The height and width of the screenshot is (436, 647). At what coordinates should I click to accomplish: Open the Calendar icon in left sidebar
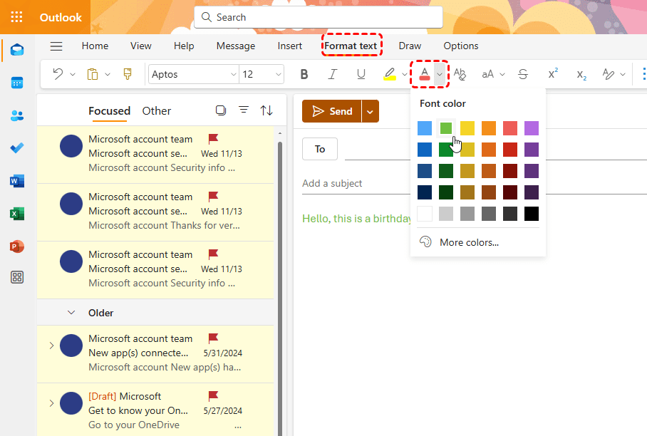pos(17,83)
